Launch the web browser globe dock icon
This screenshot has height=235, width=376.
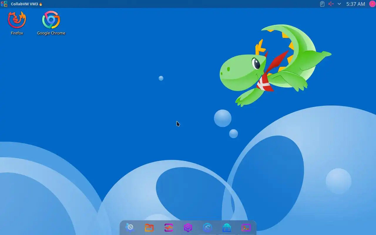(130, 227)
